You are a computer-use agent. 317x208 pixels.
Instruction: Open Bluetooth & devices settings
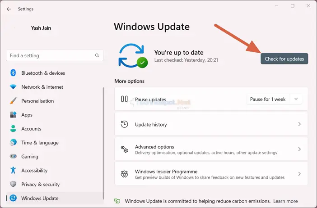tap(55, 73)
